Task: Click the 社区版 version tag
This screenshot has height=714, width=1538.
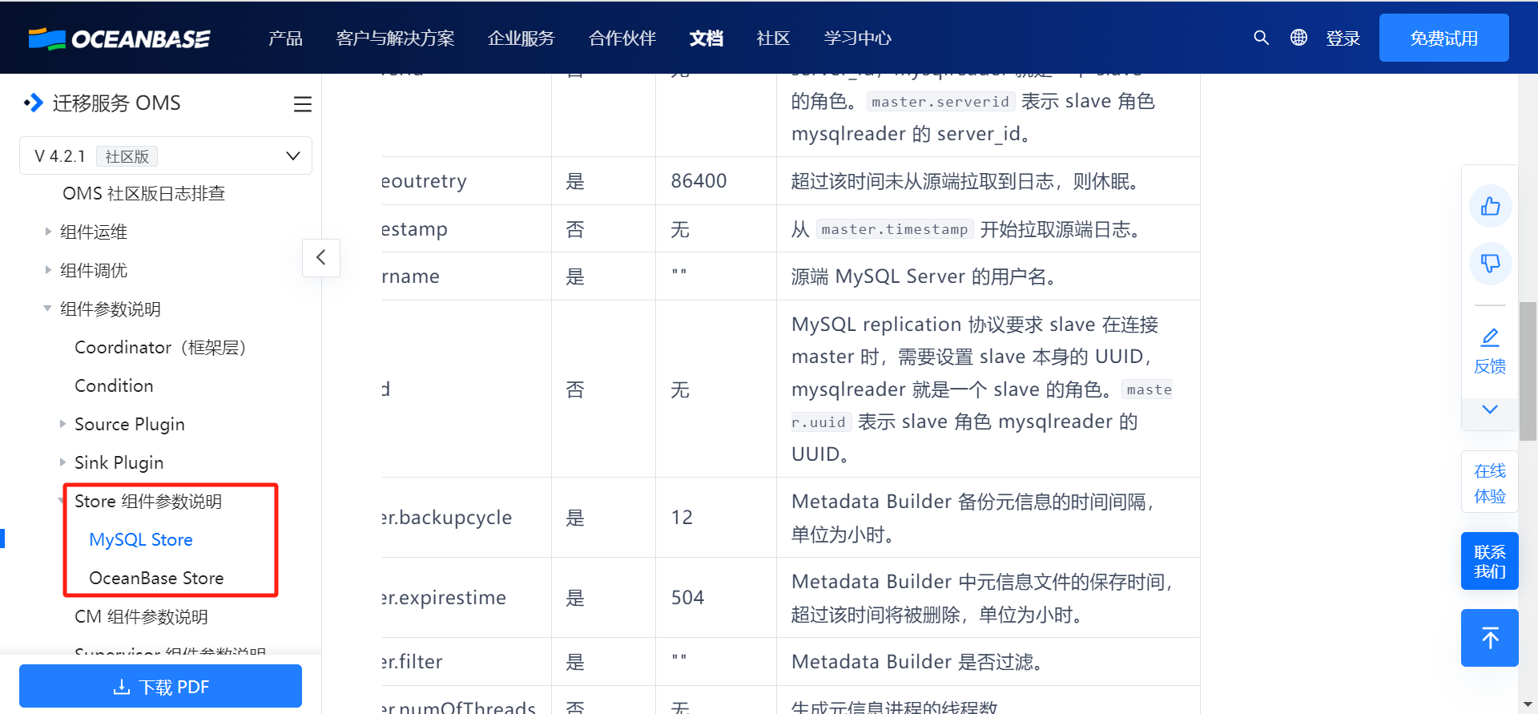Action: tap(127, 156)
